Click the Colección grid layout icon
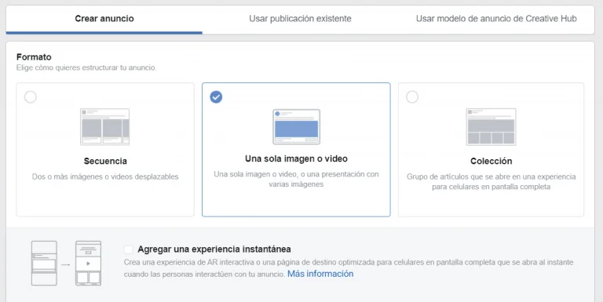 tap(491, 127)
